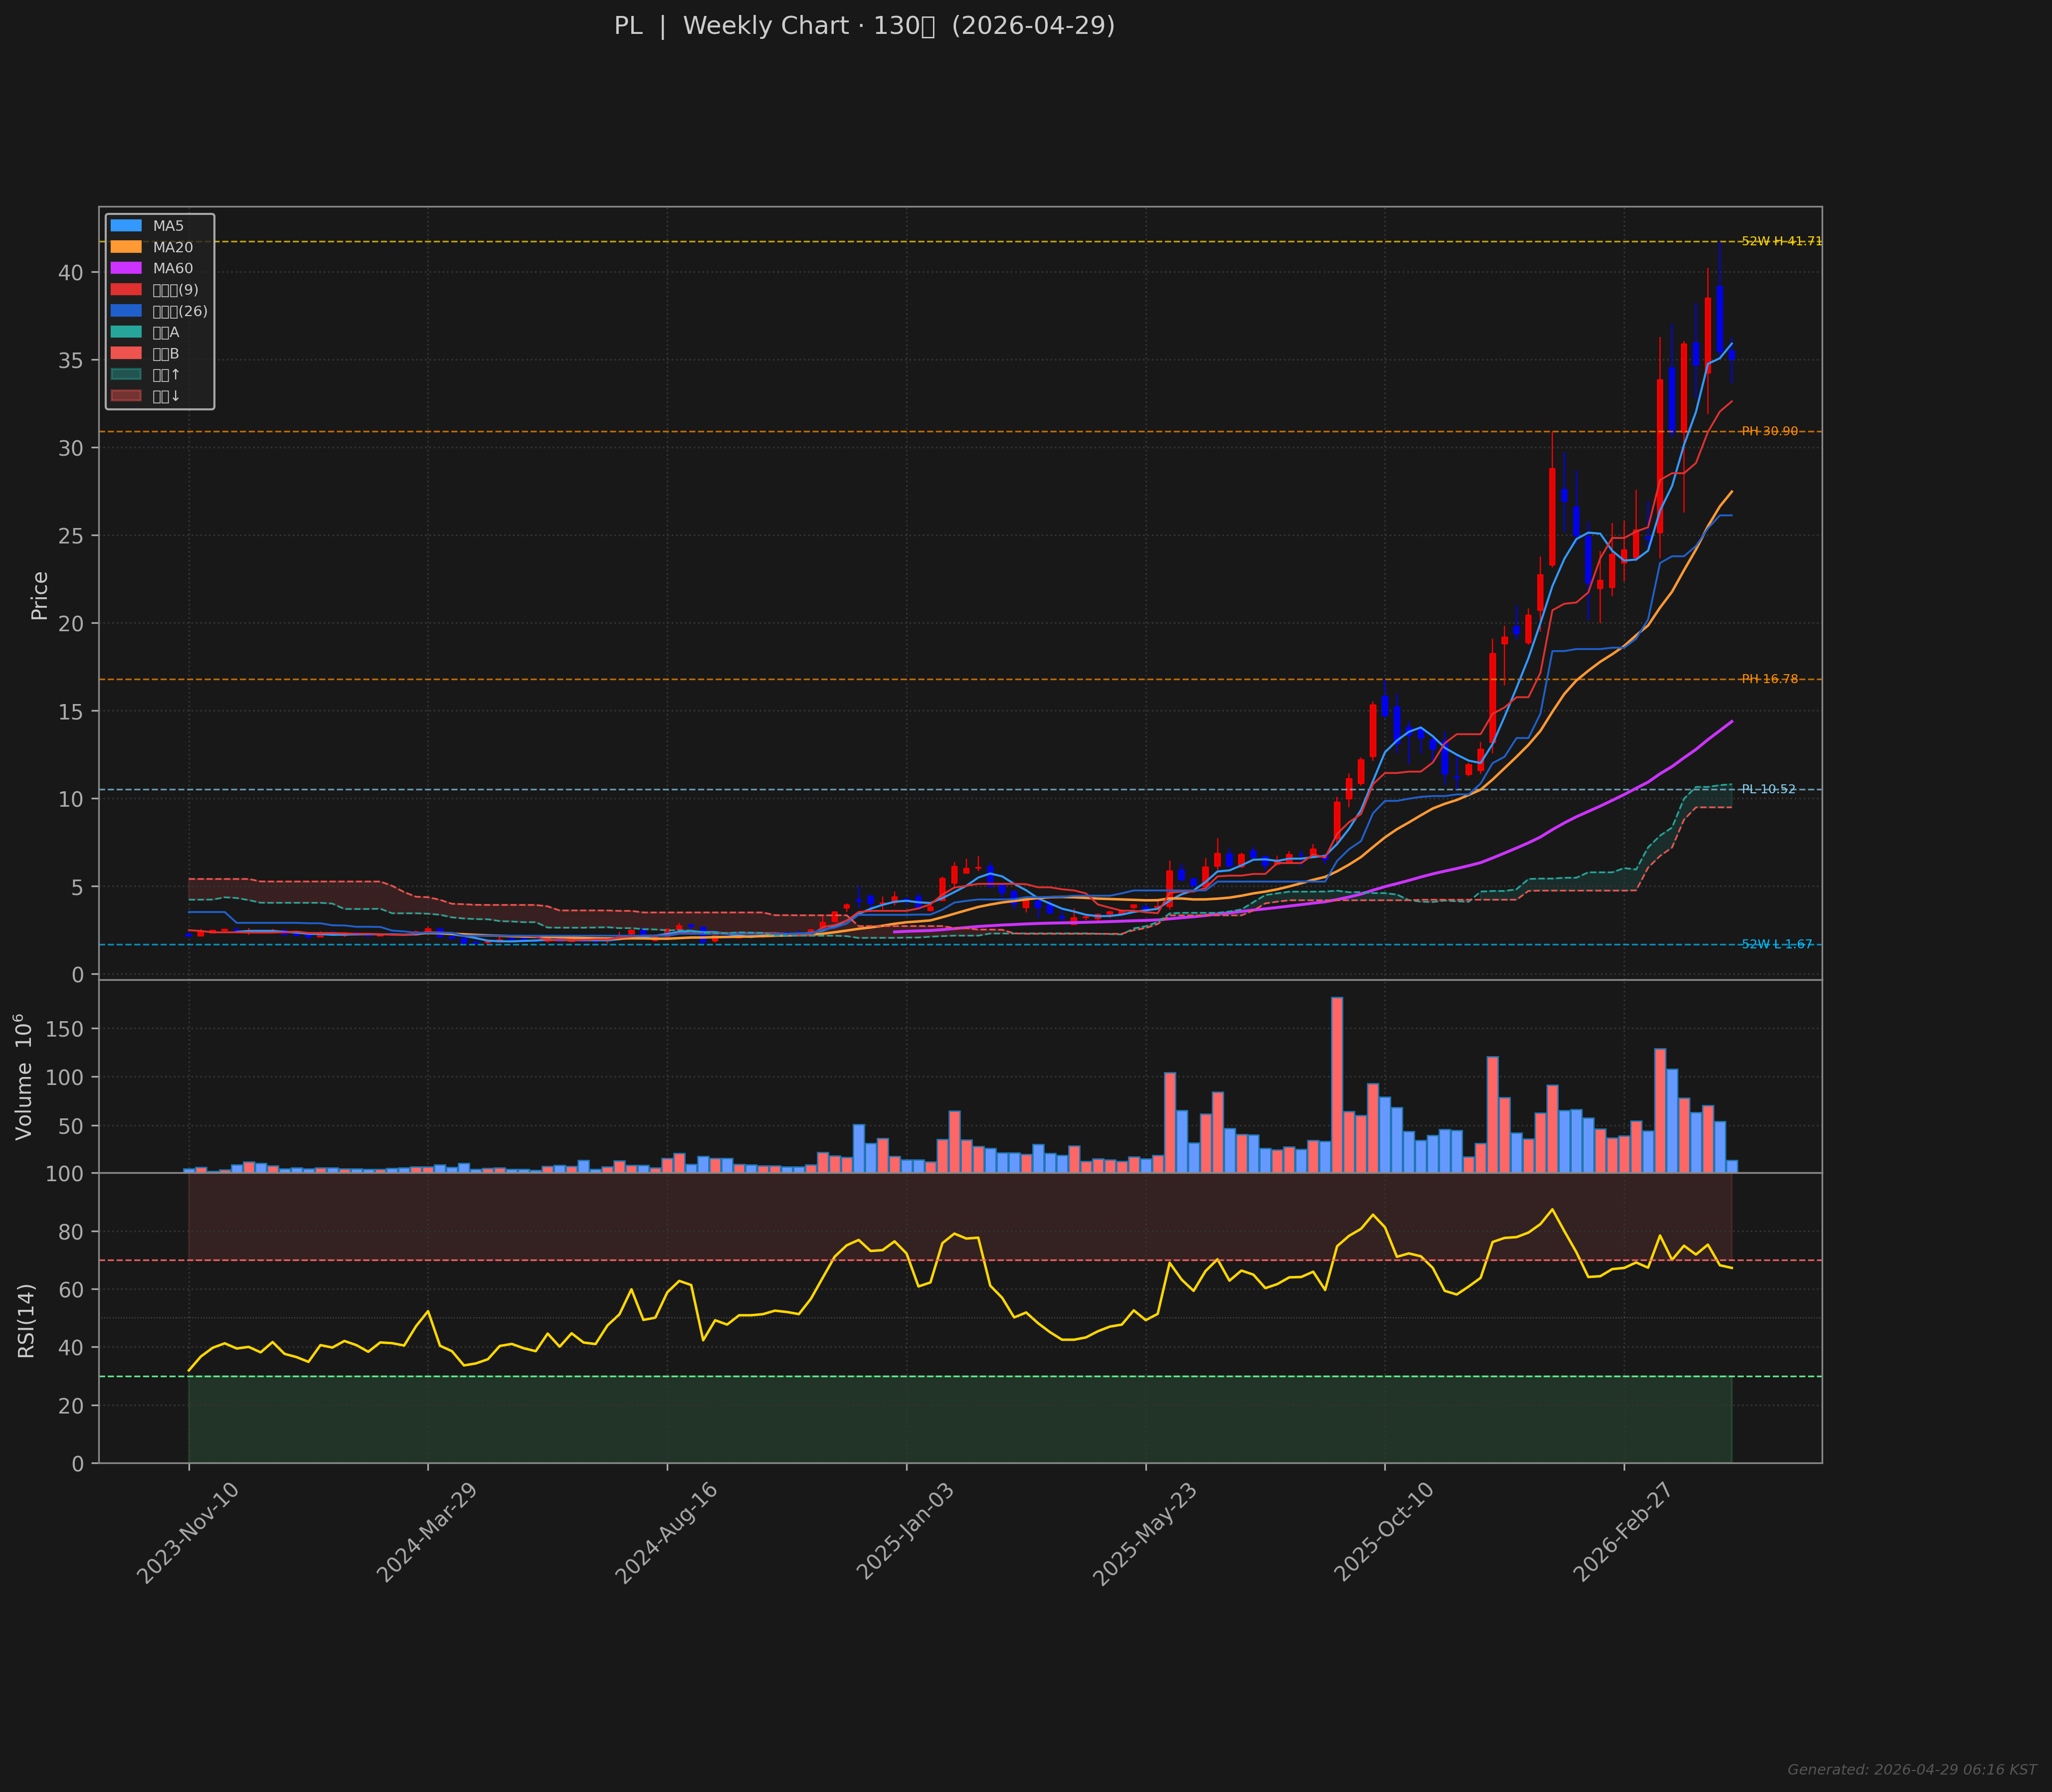Viewport: 2052px width, 1792px height.
Task: Click the 52W H 41.71 level label
Action: [1781, 241]
